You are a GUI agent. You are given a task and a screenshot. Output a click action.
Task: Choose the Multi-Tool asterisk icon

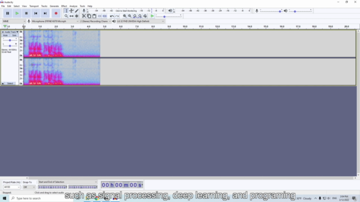pos(76,16)
